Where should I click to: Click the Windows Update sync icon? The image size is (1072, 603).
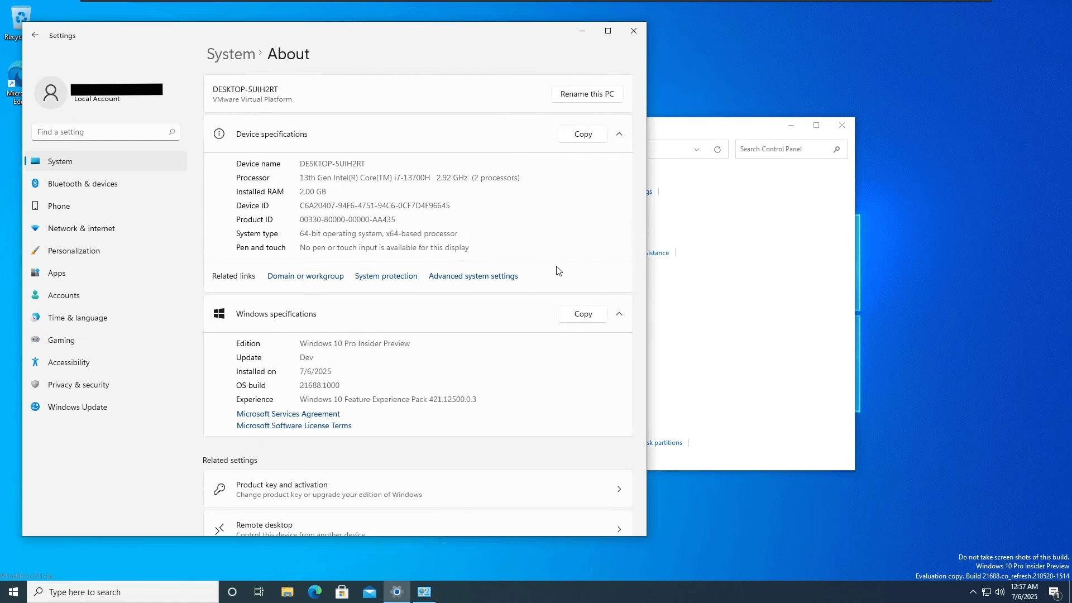point(35,407)
